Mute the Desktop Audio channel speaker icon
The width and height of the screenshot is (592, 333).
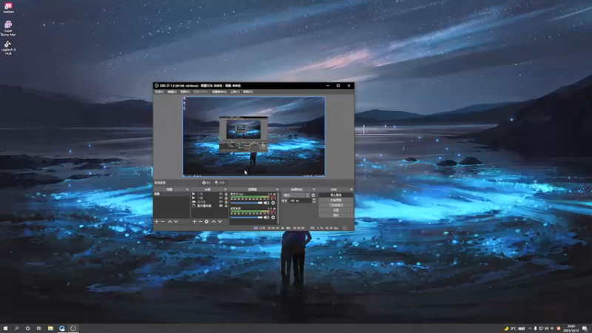266,218
